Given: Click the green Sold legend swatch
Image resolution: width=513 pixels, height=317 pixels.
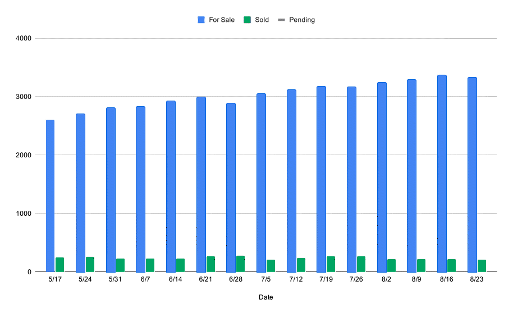Looking at the screenshot, I should (x=248, y=20).
